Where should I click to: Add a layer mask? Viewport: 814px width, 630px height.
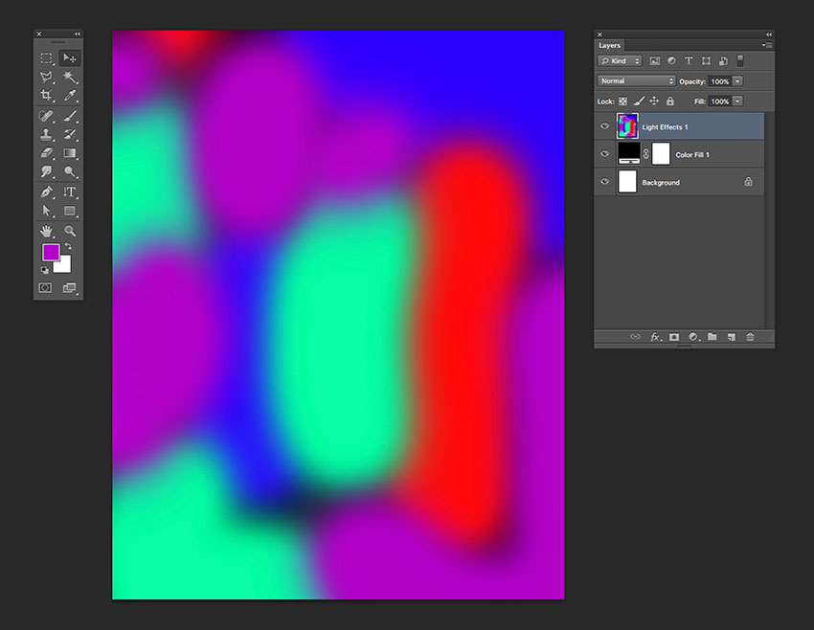point(674,337)
